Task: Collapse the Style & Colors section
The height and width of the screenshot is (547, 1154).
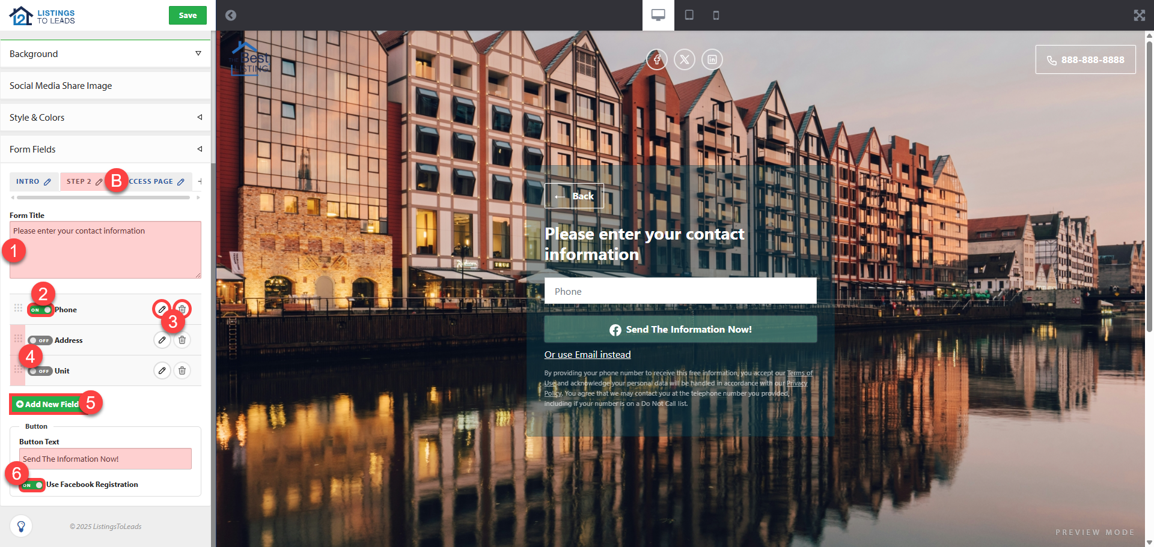Action: [105, 118]
